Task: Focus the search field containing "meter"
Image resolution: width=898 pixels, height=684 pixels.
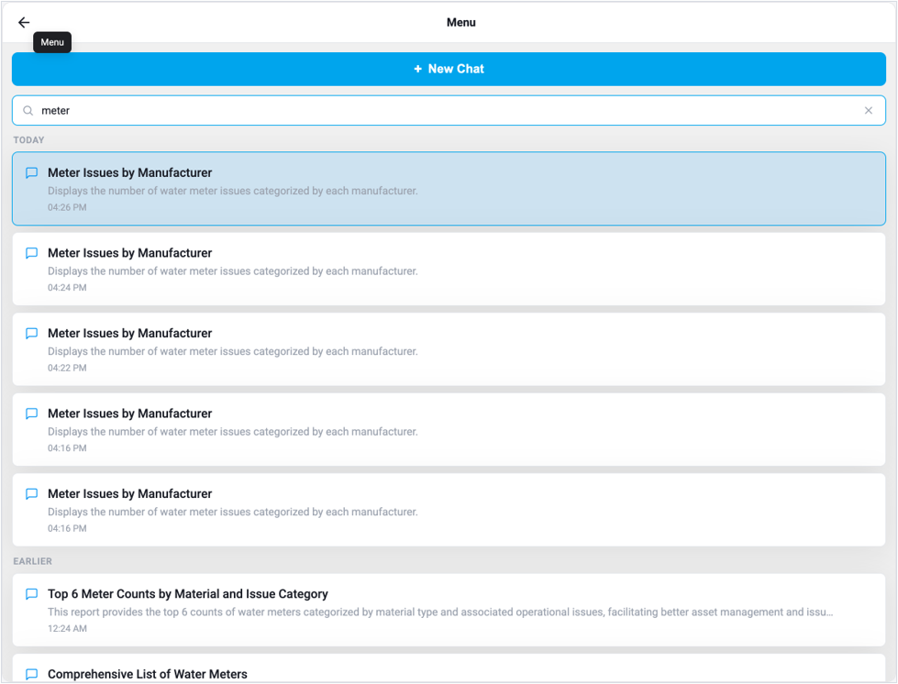Action: [449, 110]
